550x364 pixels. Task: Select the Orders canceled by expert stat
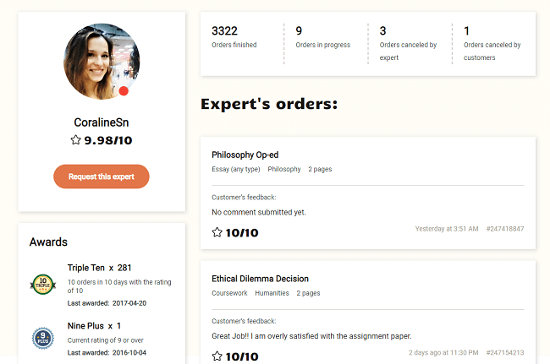pyautogui.click(x=405, y=44)
